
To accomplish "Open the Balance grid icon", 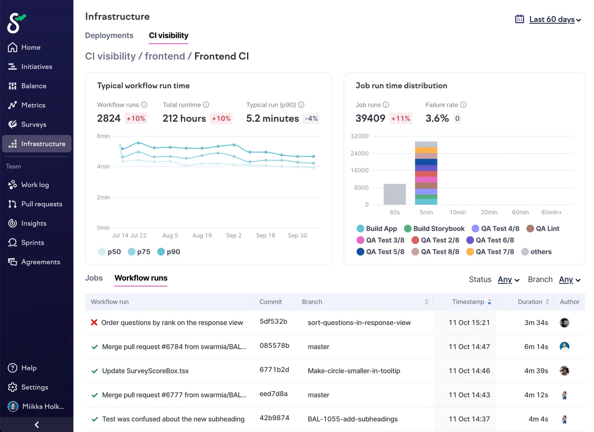I will coord(13,86).
